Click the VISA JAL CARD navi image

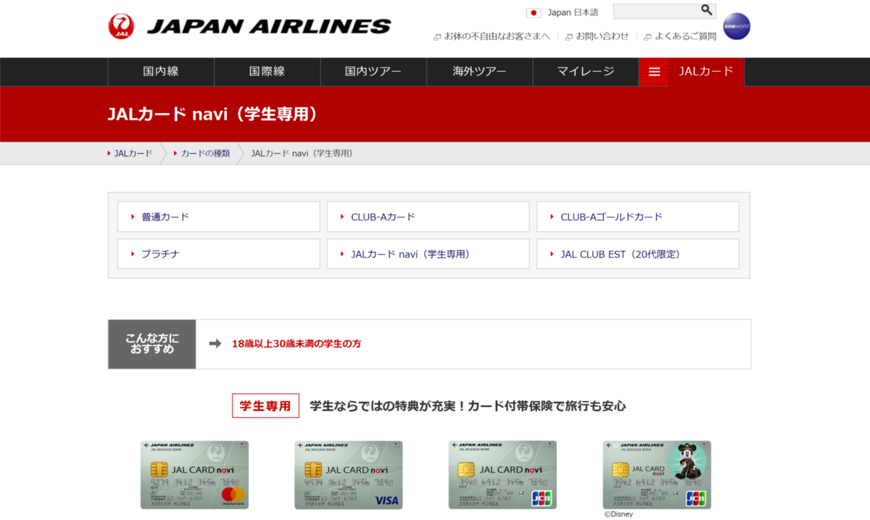(349, 475)
